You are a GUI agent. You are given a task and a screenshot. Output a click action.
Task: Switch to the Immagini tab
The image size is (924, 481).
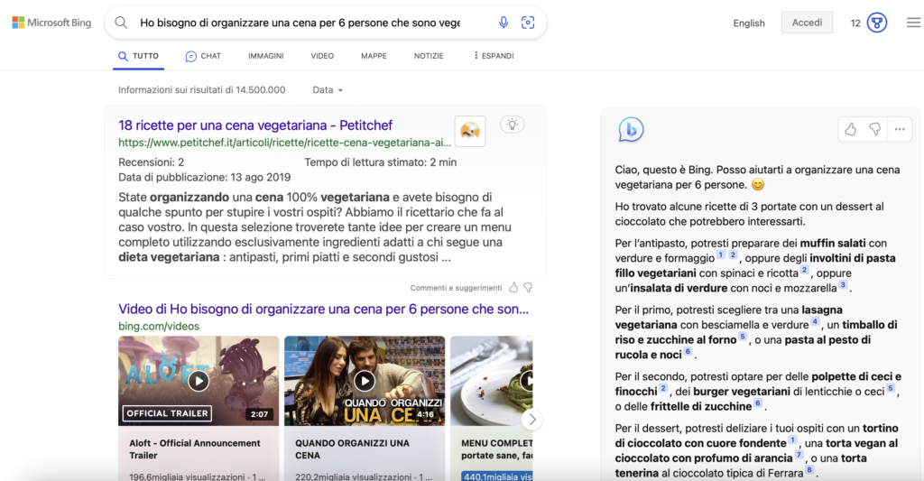(266, 56)
